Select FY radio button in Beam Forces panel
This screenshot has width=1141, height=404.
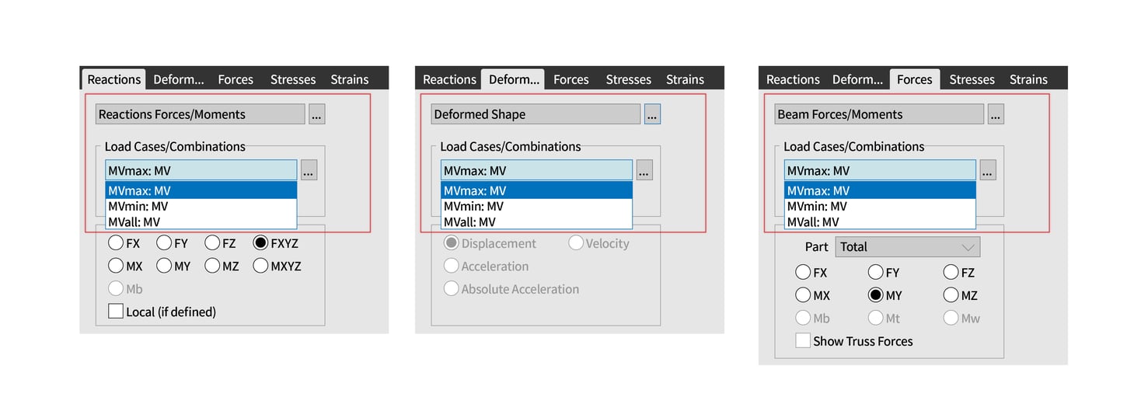pyautogui.click(x=876, y=273)
